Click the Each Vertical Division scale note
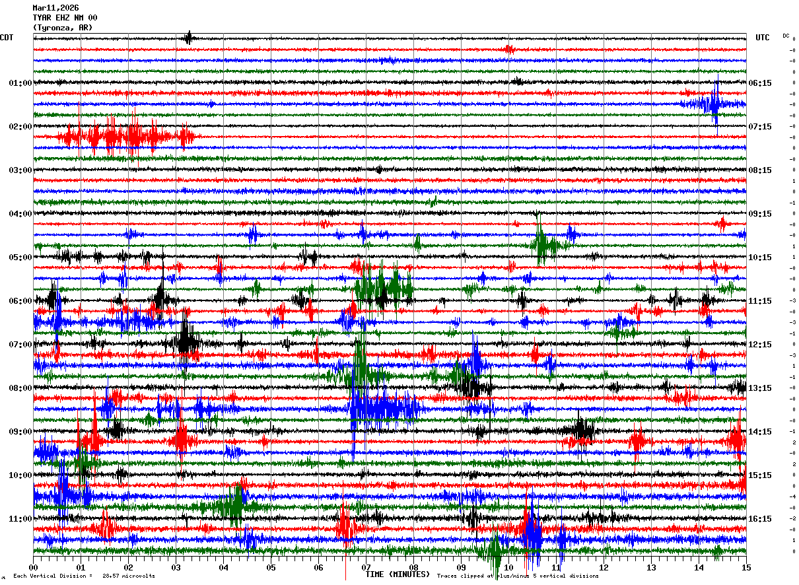The image size is (799, 585). pos(84,576)
